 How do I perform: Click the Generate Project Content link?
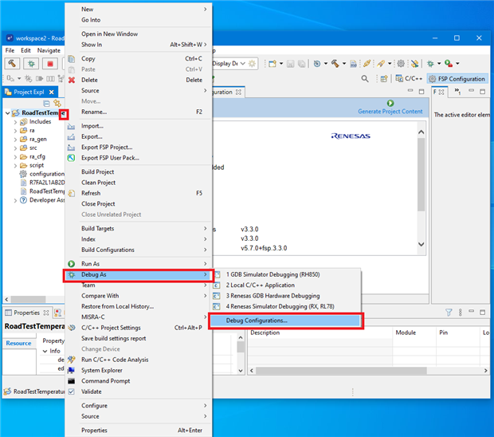pyautogui.click(x=390, y=112)
